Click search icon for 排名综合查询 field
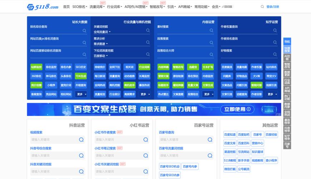 [x=84, y=30]
